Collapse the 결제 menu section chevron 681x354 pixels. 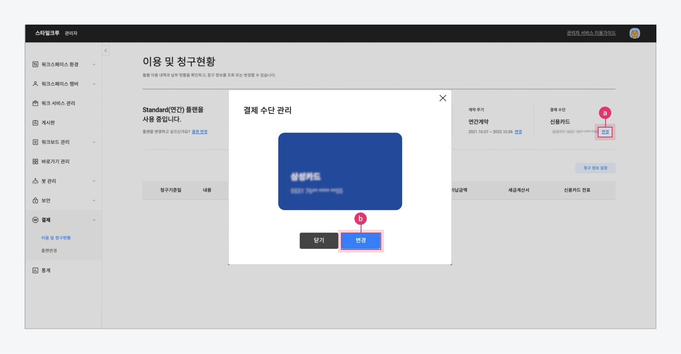pyautogui.click(x=94, y=220)
